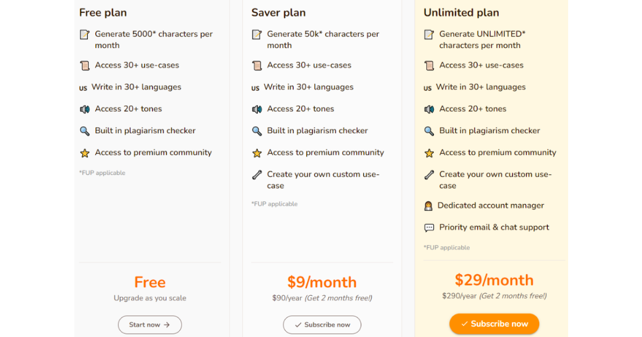Click the speaker icon in Unlimited plan
This screenshot has height=337, width=642.
click(429, 109)
